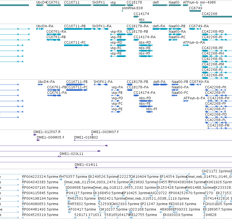Select the EK093039.5prime EST label
The width and height of the screenshot is (232, 219).
(178, 215)
